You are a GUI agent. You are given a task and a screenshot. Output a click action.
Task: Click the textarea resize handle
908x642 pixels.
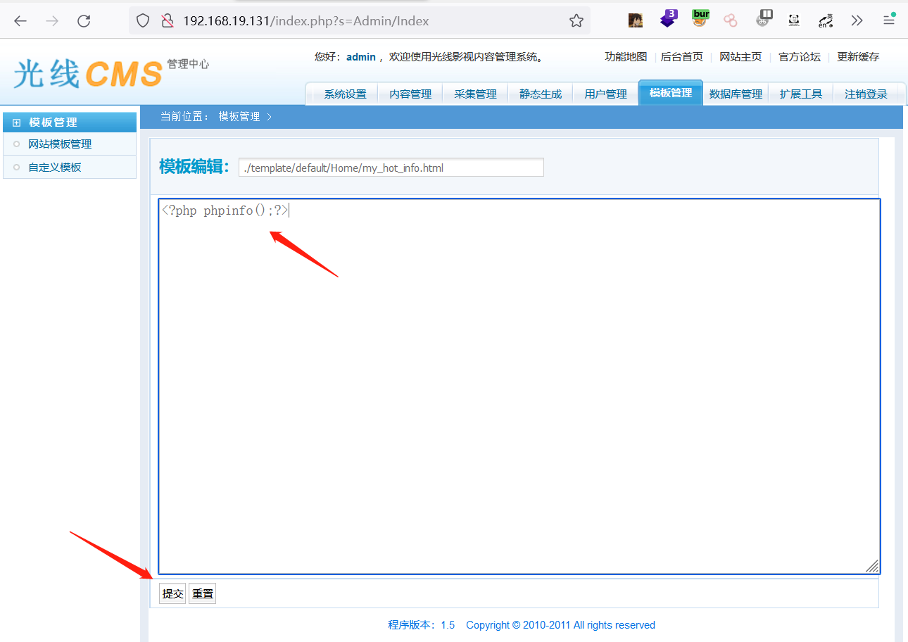tap(873, 567)
